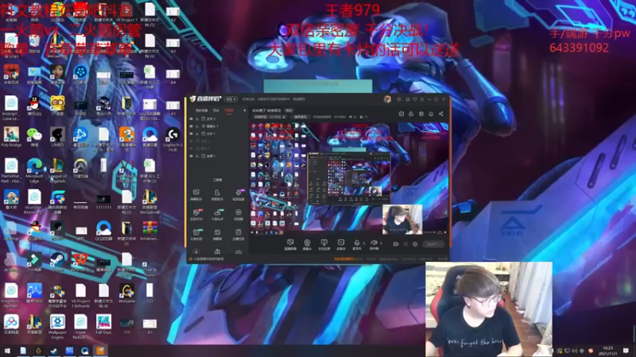Open the League of Legends desktop icon
This screenshot has width=636, height=357.
57,170
